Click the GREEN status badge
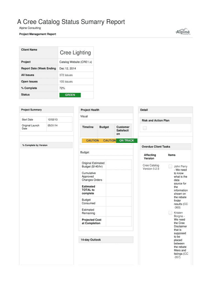The width and height of the screenshot is (212, 282). point(70,95)
